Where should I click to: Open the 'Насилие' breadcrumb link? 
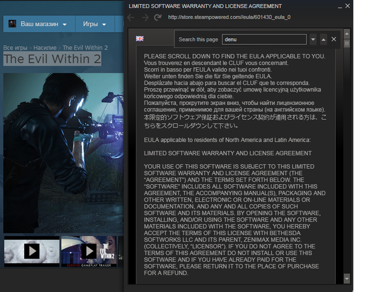45,48
